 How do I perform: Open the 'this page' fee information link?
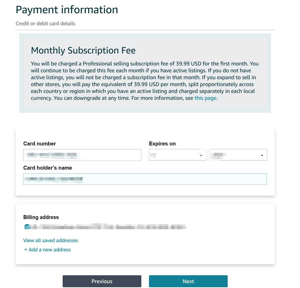(x=205, y=98)
